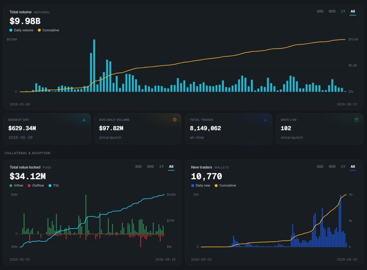Toggle Cumulative legend in Total volume chart
Screen dimensions: 367x270
(49, 30)
